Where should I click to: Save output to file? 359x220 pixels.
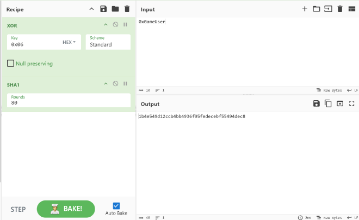tap(317, 103)
